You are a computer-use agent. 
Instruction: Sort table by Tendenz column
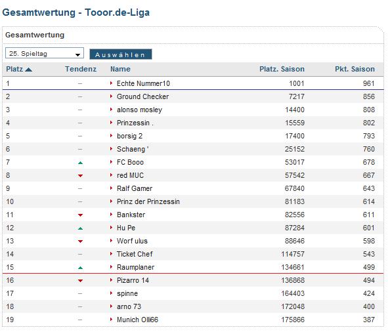81,69
